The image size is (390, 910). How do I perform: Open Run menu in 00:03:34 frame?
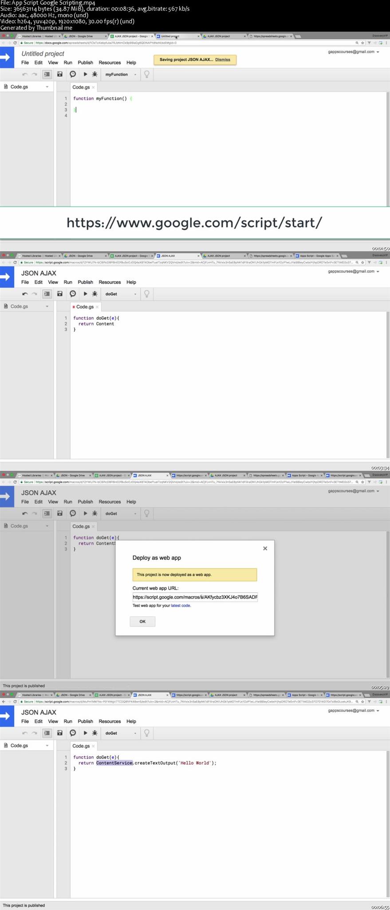point(68,282)
